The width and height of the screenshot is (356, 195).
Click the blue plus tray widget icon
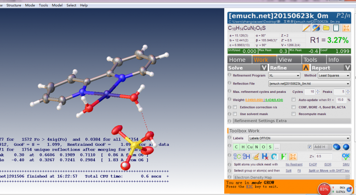[349, 189]
